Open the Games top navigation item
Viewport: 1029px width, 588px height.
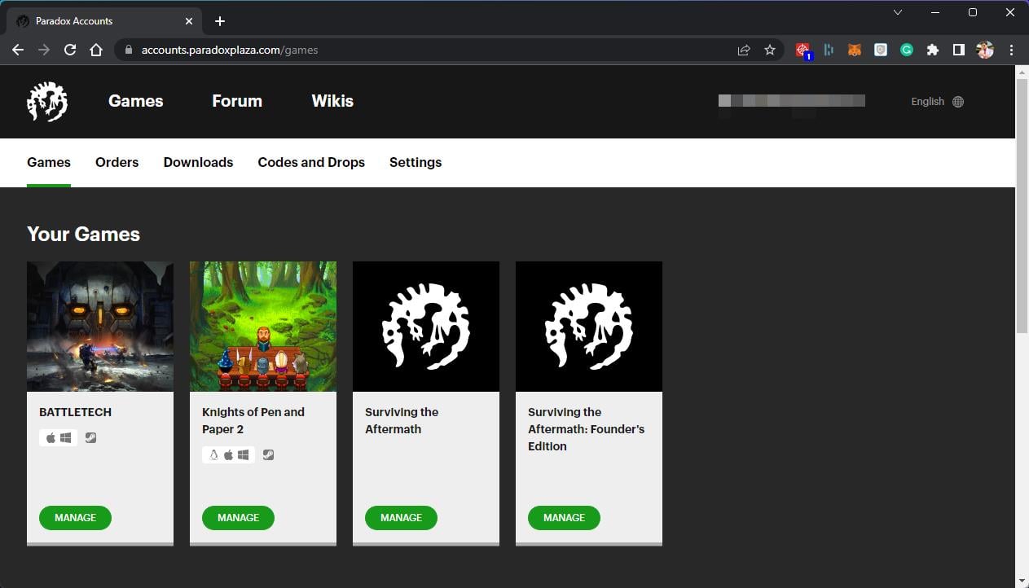coord(136,101)
